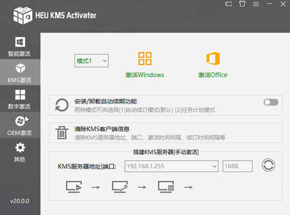
Task: Click the tag icon in title bar
Action: coord(229,4)
